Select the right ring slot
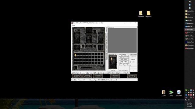Image resolution: width=195 pixels, height=109 pixels. (x=94, y=46)
